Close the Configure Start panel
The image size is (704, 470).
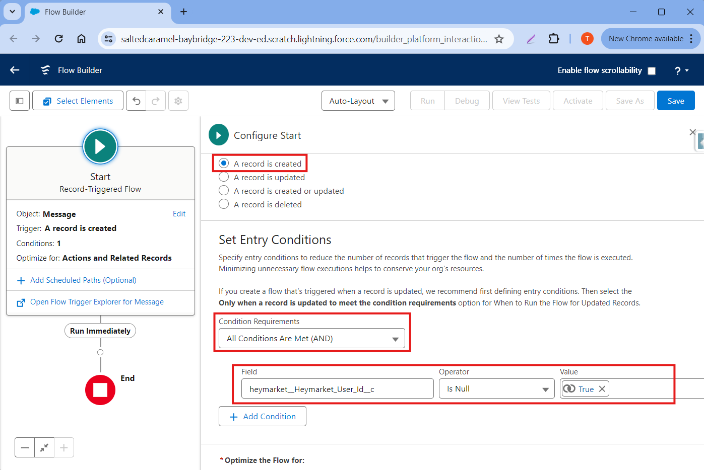[x=692, y=132]
